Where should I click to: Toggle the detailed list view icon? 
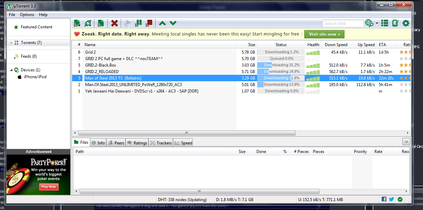[385, 23]
